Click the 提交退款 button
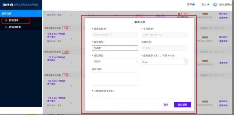The width and height of the screenshot is (234, 115). click(183, 105)
